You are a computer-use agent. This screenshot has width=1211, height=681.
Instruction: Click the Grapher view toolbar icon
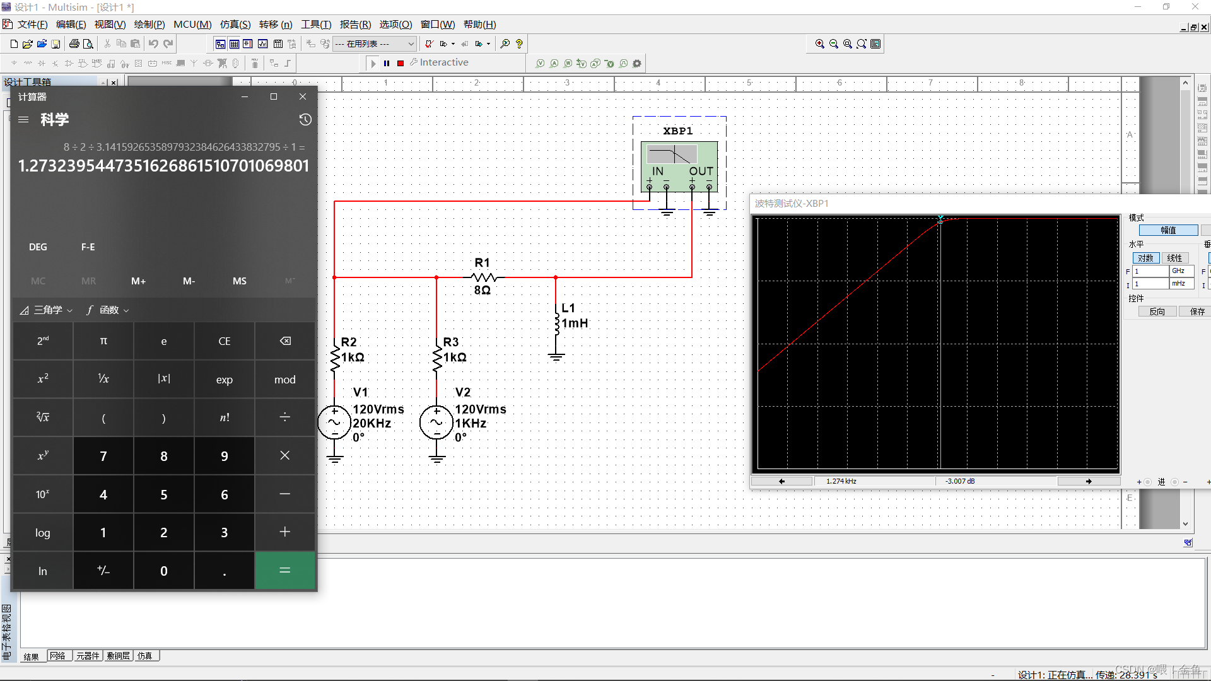[x=262, y=44]
